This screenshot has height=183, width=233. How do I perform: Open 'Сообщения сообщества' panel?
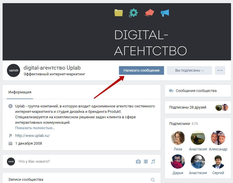pyautogui.click(x=196, y=91)
